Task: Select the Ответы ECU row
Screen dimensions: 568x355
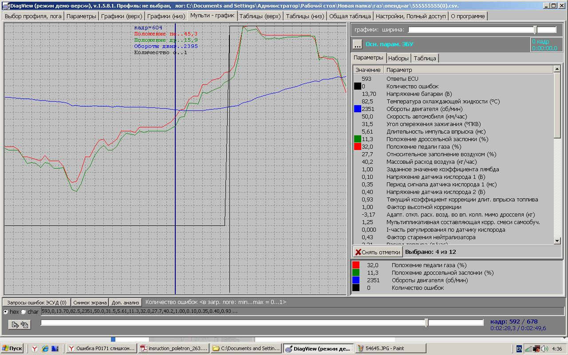Action: pyautogui.click(x=453, y=79)
